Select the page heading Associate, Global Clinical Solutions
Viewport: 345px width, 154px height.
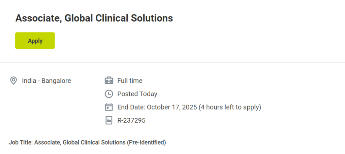pos(94,18)
